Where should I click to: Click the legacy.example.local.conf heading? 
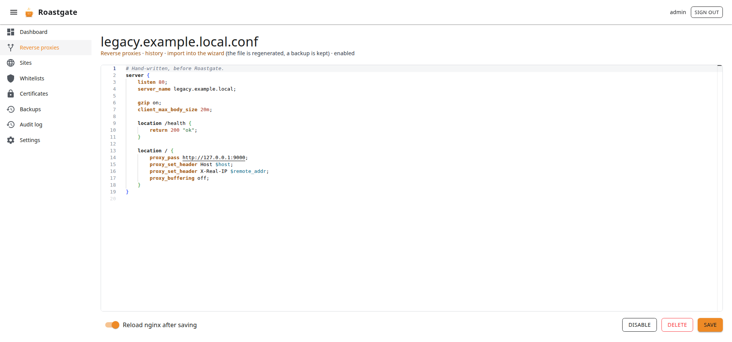click(x=180, y=42)
